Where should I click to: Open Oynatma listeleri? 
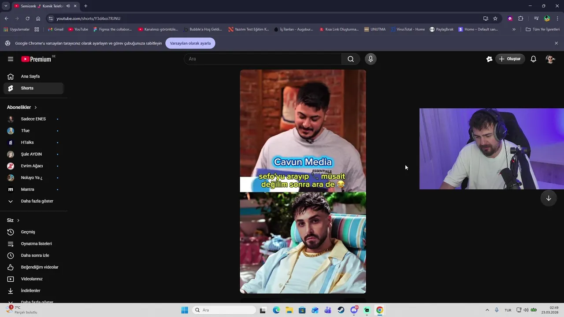(x=33, y=244)
